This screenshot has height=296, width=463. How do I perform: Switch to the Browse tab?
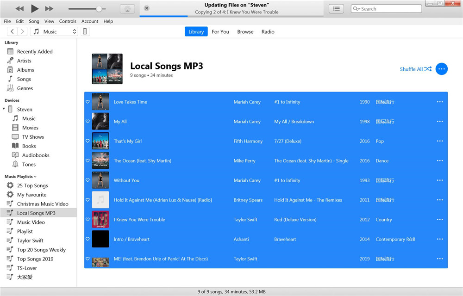[x=245, y=31]
